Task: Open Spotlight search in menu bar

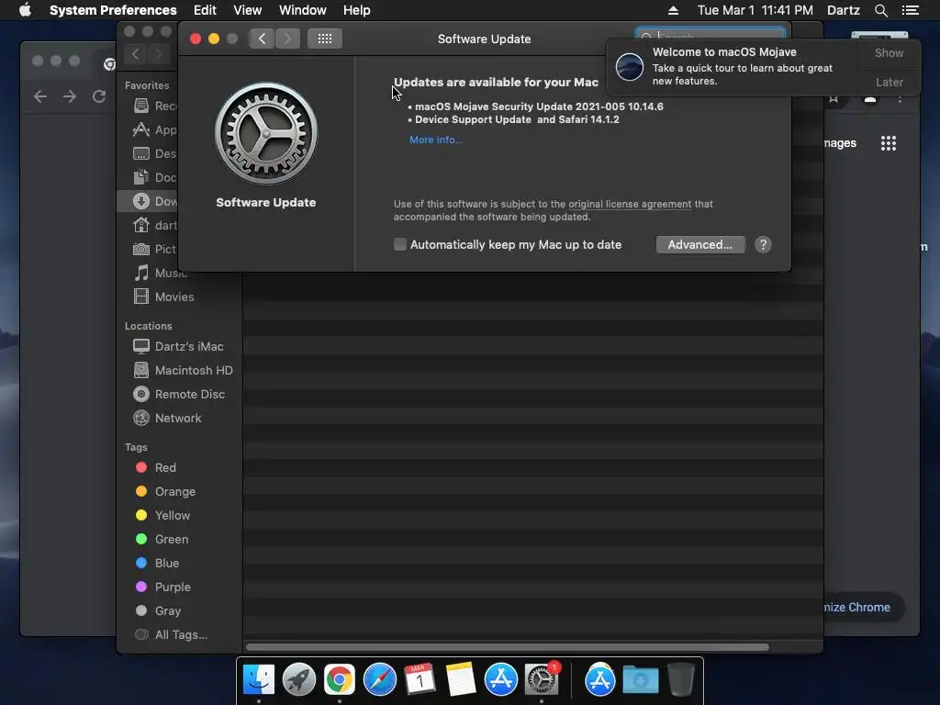Action: tap(880, 10)
